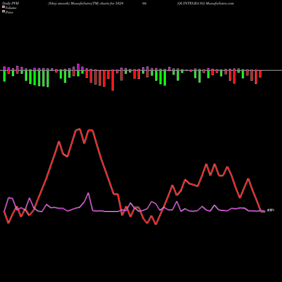The height and width of the screenshot is (282, 282).
Task: Click the Price legend color swatch
Action: point(3,12)
